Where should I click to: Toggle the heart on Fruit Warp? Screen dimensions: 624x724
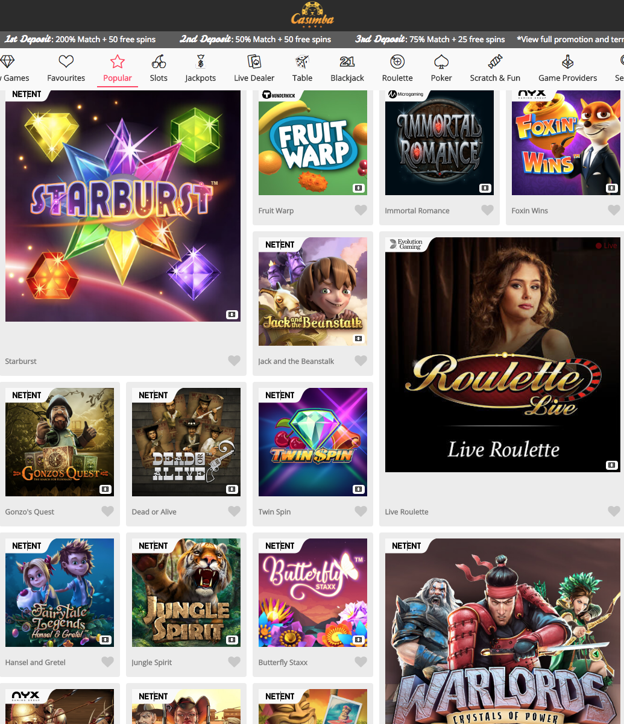point(361,210)
